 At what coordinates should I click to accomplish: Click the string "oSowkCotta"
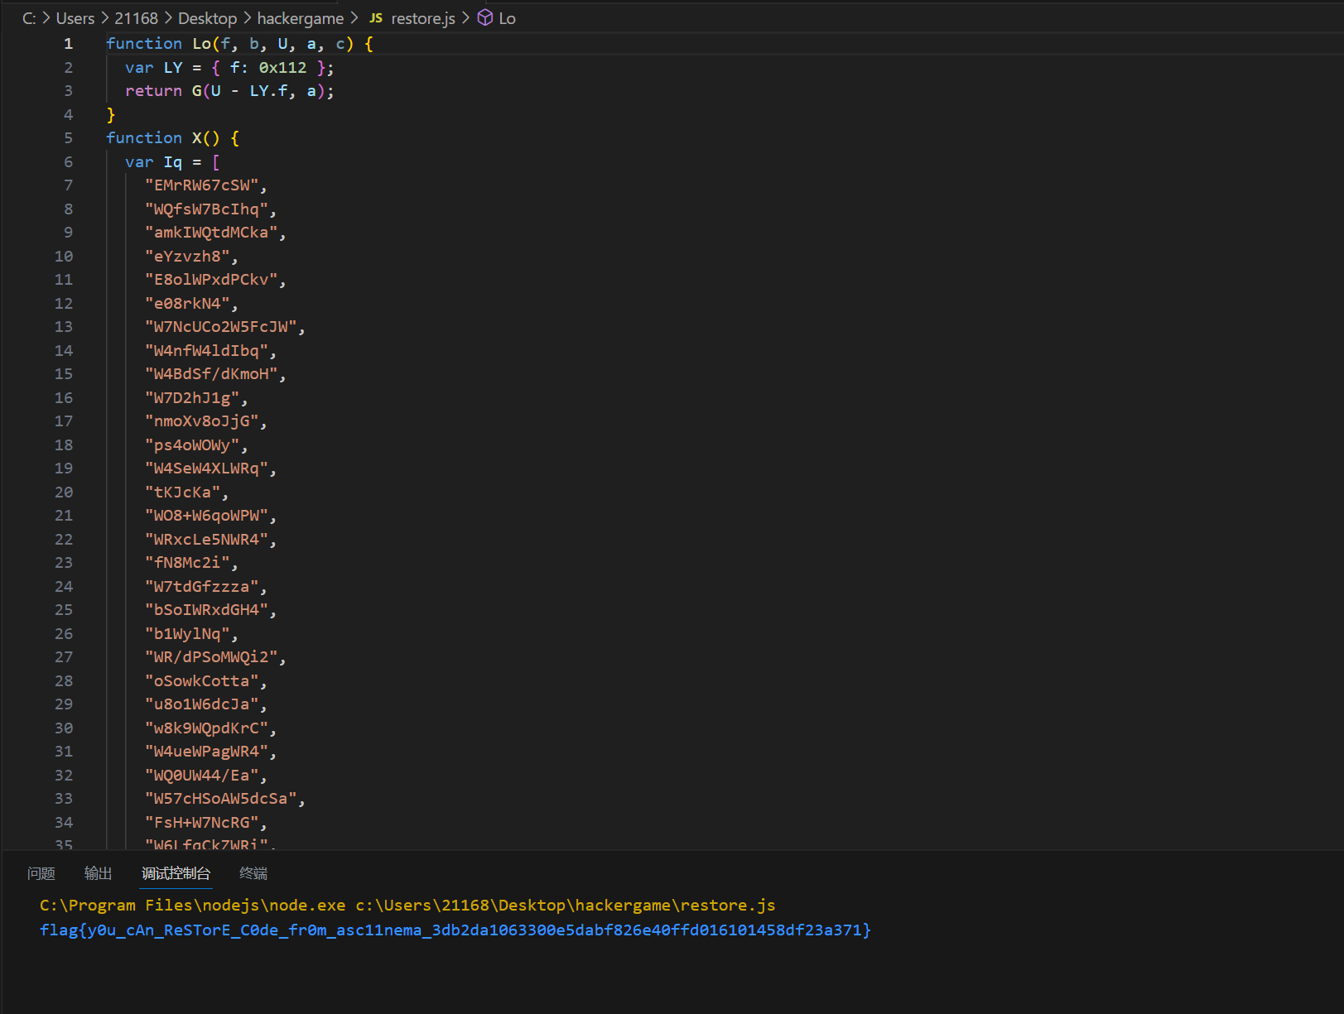(201, 681)
